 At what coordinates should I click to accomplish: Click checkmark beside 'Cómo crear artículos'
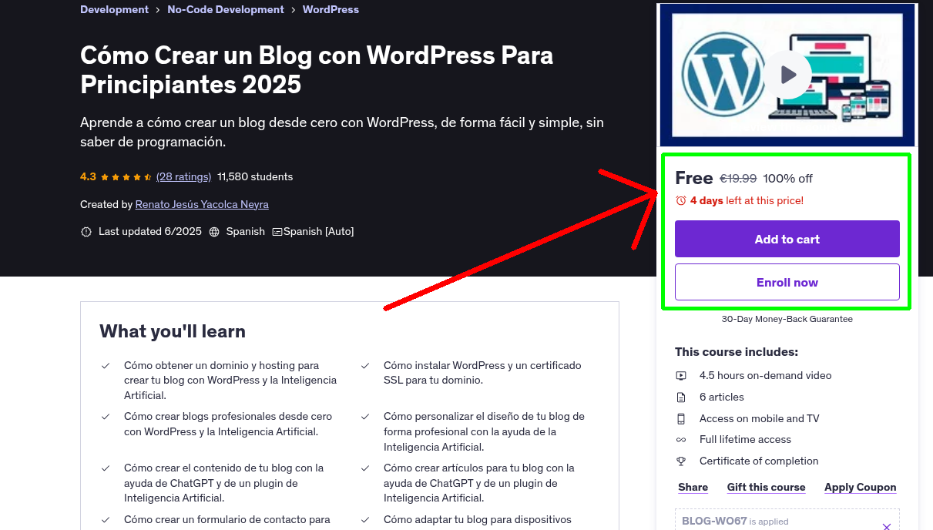pyautogui.click(x=365, y=468)
